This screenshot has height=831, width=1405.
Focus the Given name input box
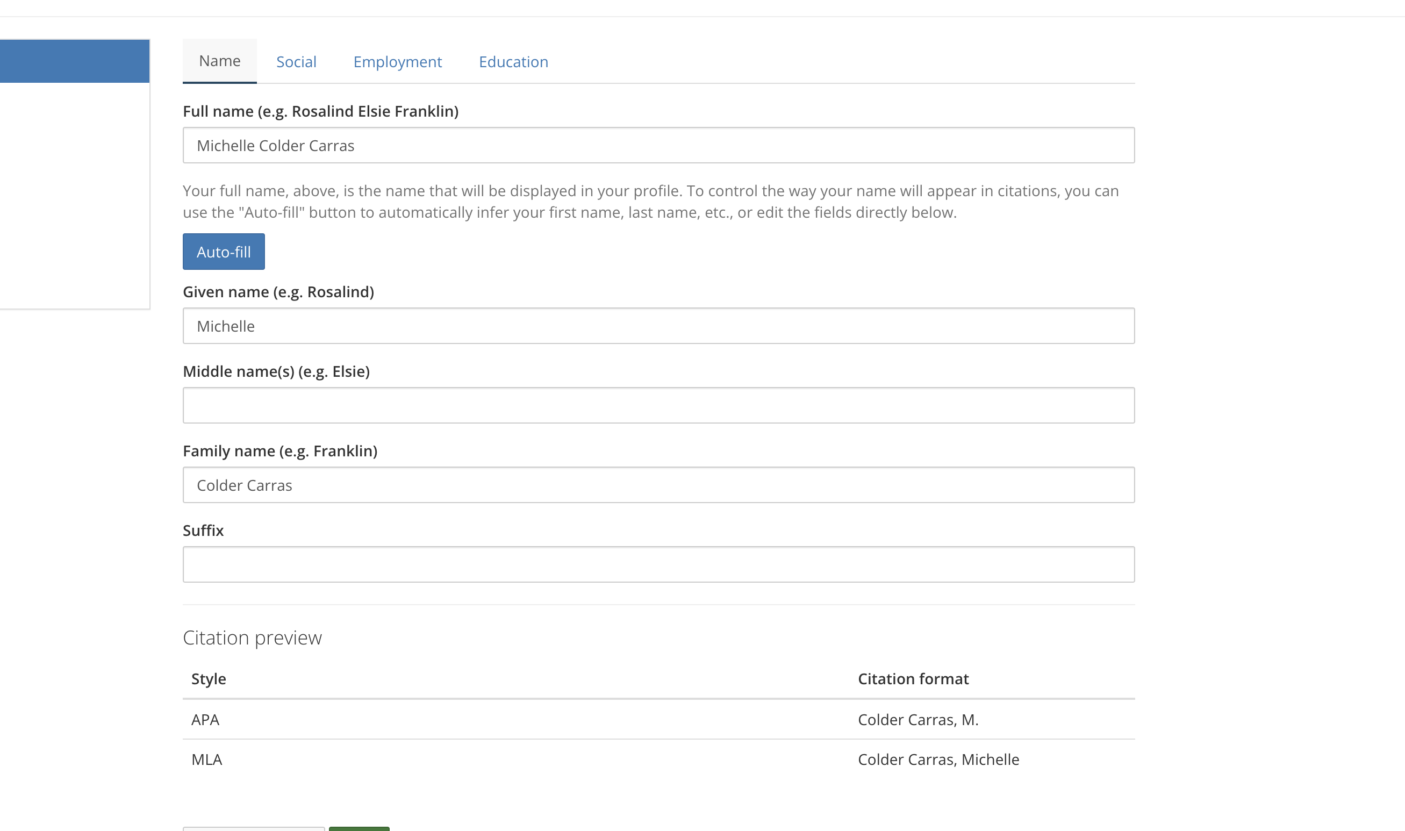click(658, 326)
